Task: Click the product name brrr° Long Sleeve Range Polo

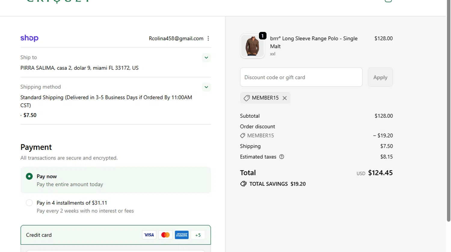Action: coord(314,42)
